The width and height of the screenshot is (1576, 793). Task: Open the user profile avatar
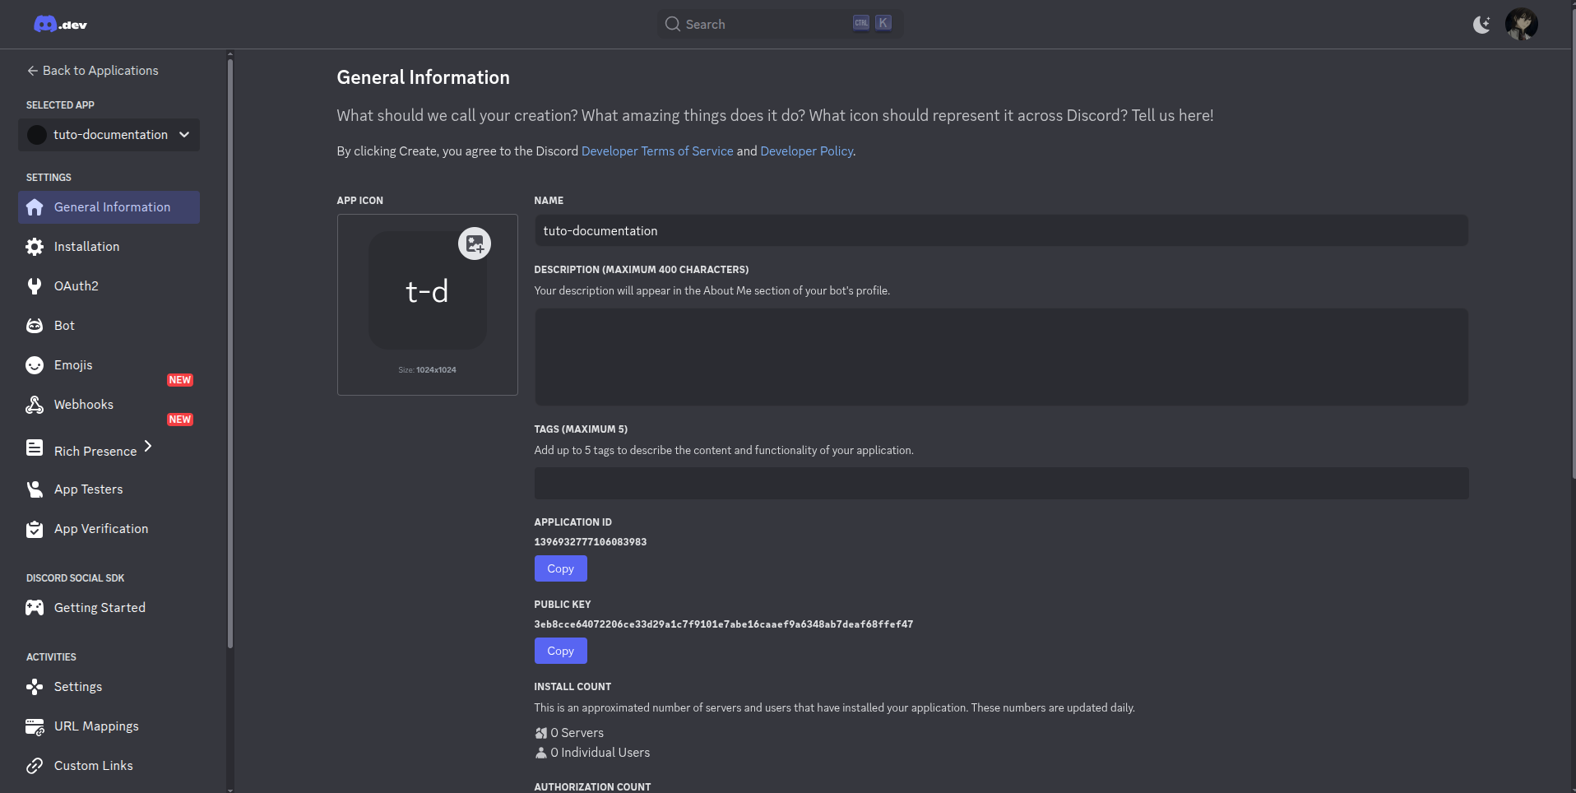[x=1521, y=25]
